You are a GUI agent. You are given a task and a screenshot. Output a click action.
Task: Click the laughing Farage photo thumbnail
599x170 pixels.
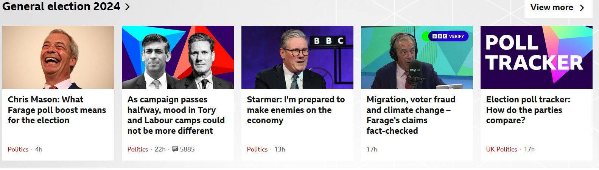58,57
